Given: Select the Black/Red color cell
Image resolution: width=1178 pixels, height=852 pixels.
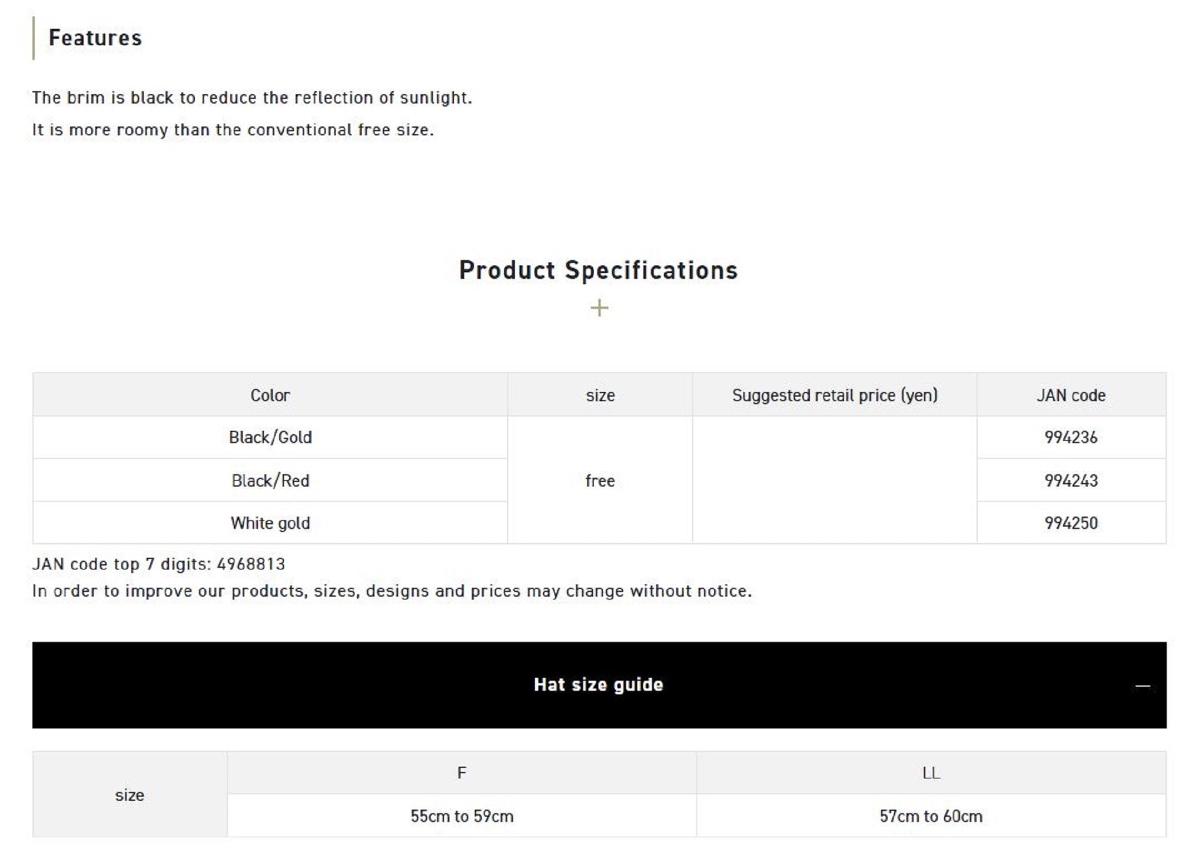Looking at the screenshot, I should tap(270, 480).
